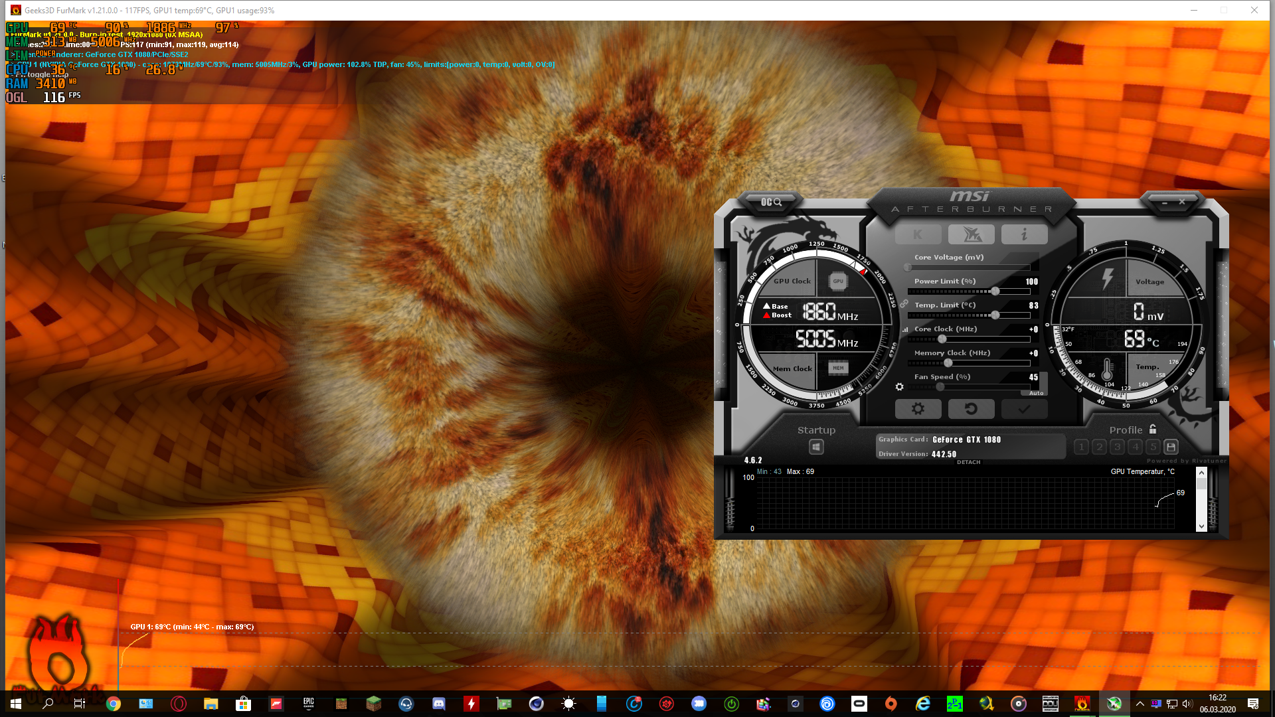
Task: Open Afterburner settings with the gear icon
Action: pos(918,409)
